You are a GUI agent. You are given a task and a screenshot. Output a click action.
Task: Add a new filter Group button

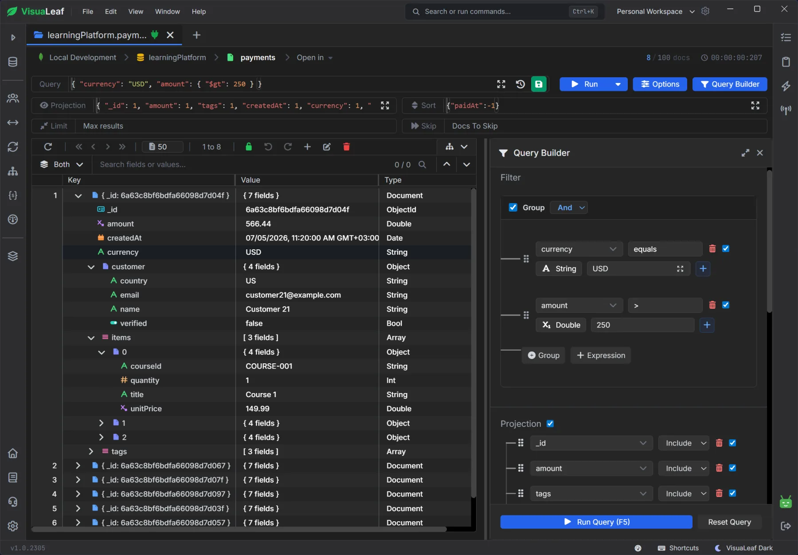coord(544,355)
